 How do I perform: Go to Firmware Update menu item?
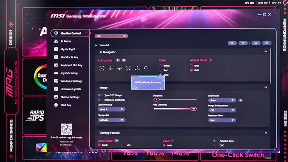pyautogui.click(x=70, y=89)
